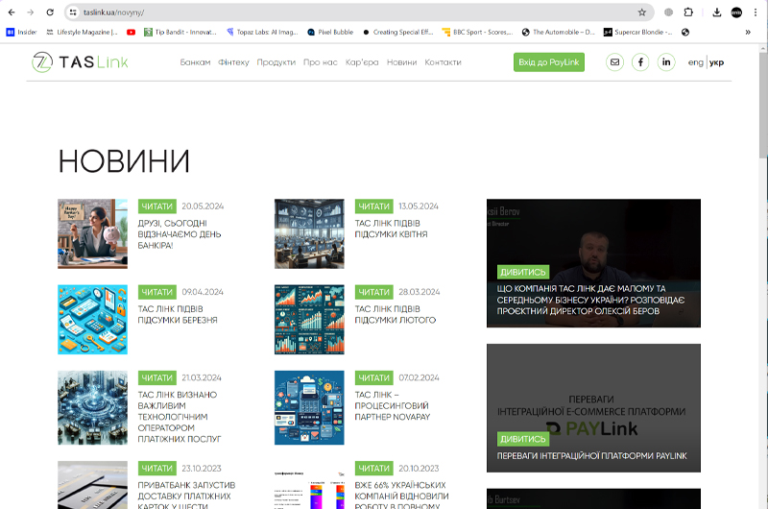This screenshot has height=509, width=768.
Task: Open the Tip Bandit bookmark
Action: click(180, 32)
